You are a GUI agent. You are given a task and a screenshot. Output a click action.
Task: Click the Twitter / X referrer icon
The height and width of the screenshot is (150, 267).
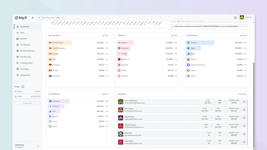coord(119,59)
